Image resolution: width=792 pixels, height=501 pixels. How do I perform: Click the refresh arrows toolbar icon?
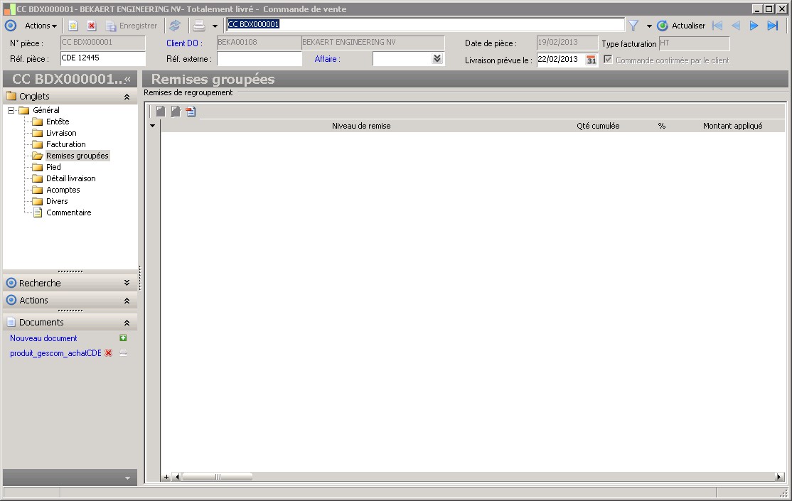pyautogui.click(x=175, y=26)
